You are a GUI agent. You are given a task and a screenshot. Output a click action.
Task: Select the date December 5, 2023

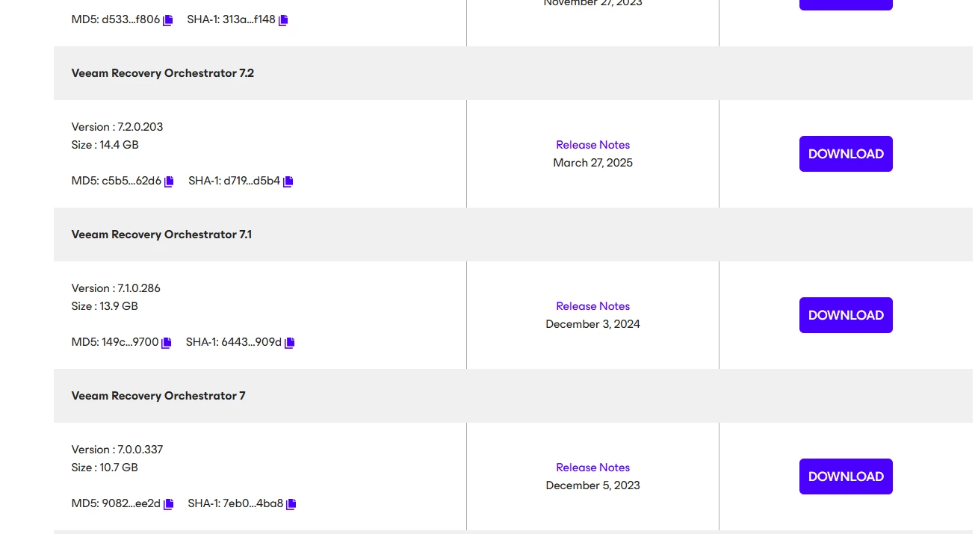(592, 485)
